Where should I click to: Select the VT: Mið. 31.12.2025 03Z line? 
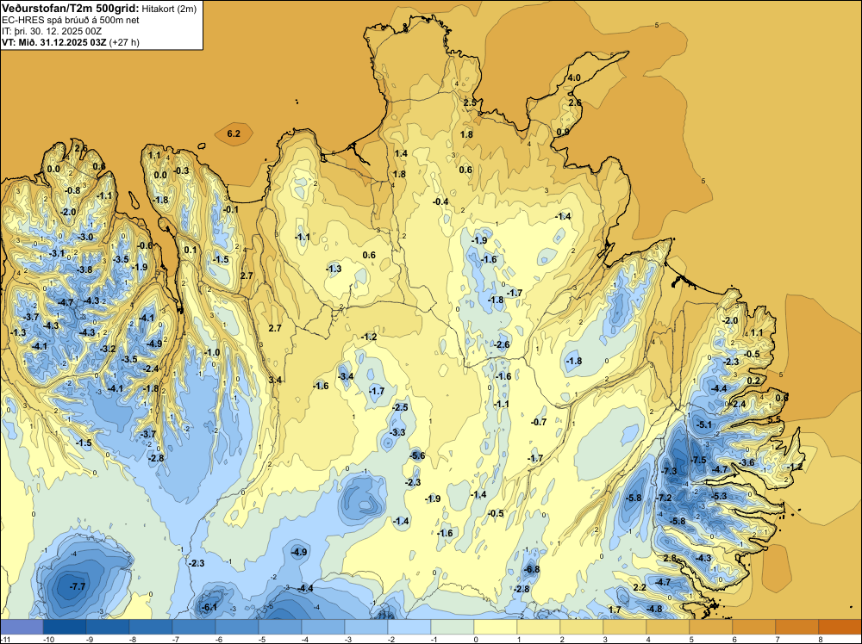point(71,42)
